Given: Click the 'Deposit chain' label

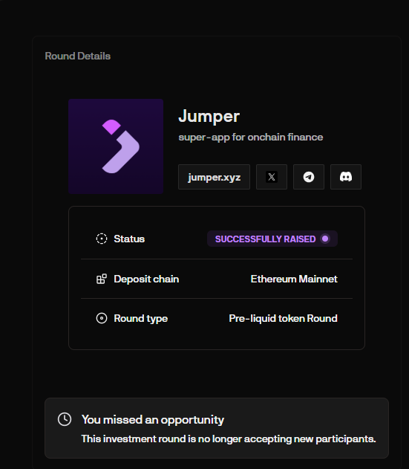Looking at the screenshot, I should coord(146,279).
